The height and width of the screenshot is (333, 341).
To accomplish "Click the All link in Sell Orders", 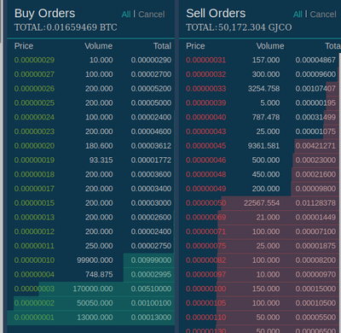I will point(298,15).
